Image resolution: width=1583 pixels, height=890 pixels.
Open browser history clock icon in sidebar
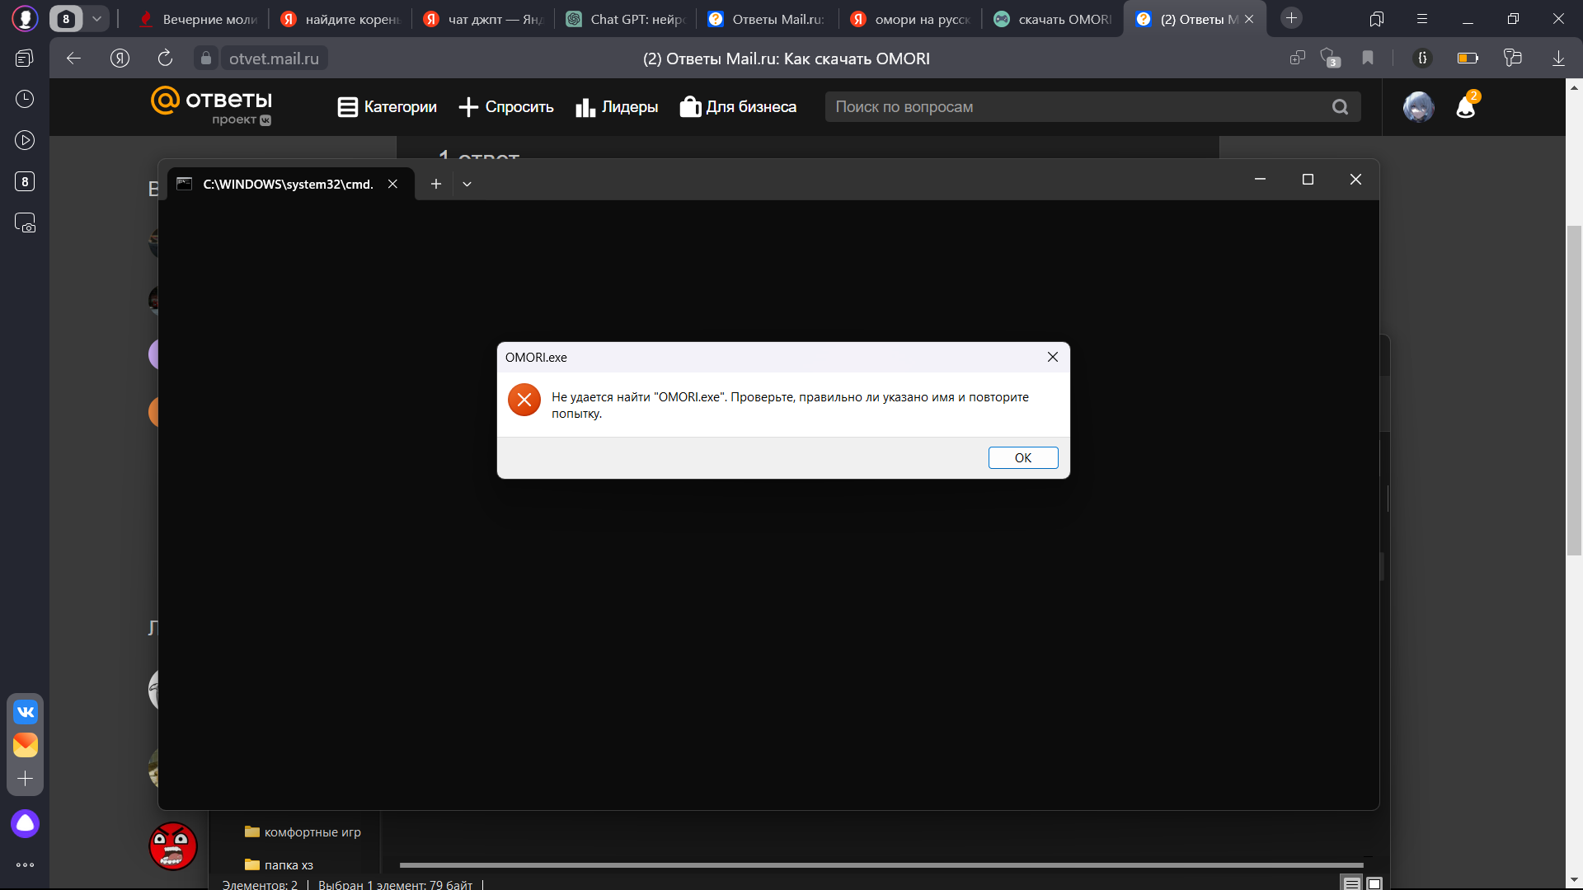[x=25, y=99]
